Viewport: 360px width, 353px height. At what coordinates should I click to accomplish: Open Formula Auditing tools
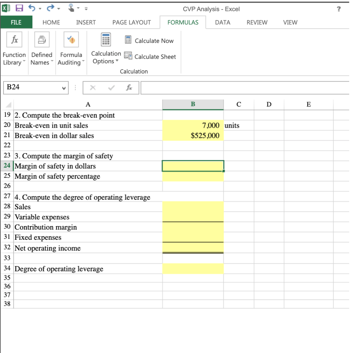pyautogui.click(x=70, y=49)
